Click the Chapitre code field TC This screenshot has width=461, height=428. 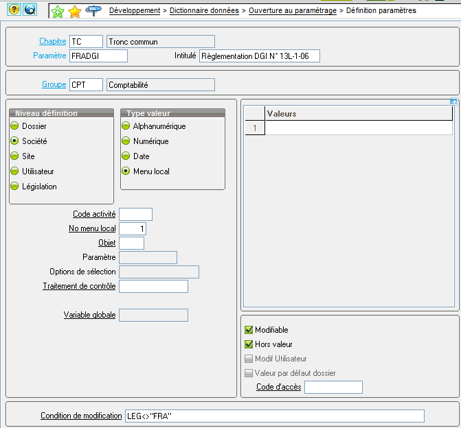tap(86, 41)
